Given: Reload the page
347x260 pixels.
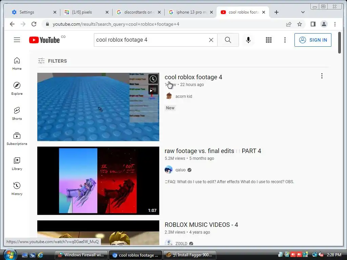Looking at the screenshot, I should [x=34, y=24].
